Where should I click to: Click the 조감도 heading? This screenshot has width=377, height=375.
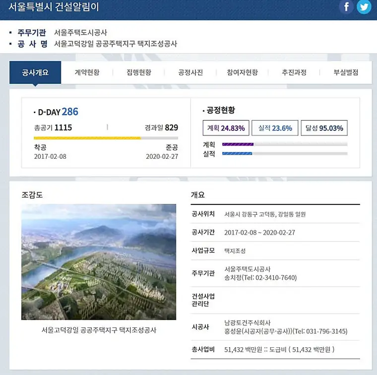click(32, 194)
